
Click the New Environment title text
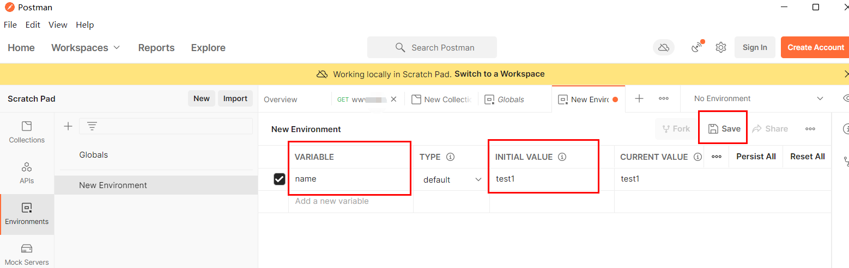click(x=306, y=129)
